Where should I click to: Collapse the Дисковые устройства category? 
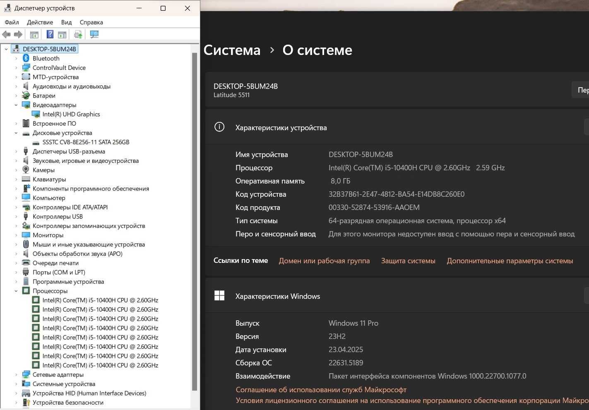click(x=16, y=133)
